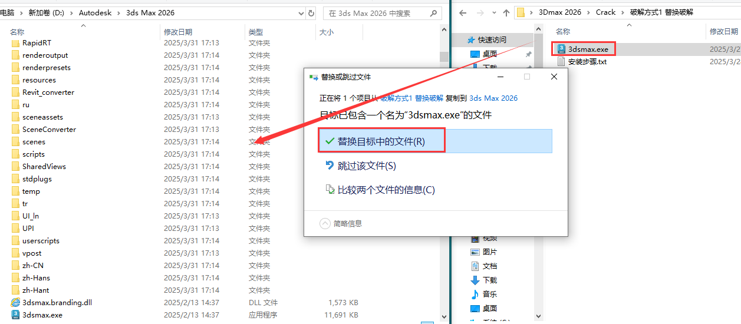
Task: Click the 3dsmax.exe file icon in Crack window
Action: pos(562,49)
